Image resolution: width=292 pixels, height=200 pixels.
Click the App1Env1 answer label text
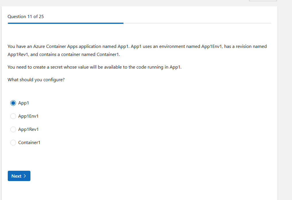tap(28, 116)
